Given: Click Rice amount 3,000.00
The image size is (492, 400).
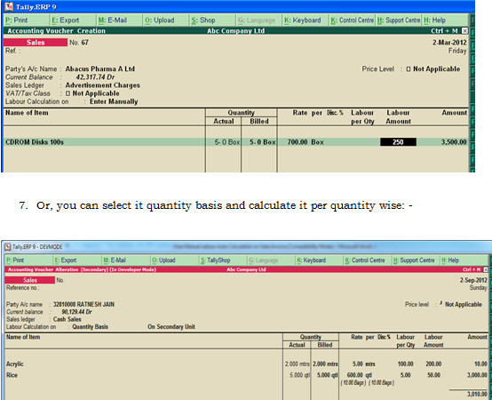Looking at the screenshot, I should click(x=477, y=375).
